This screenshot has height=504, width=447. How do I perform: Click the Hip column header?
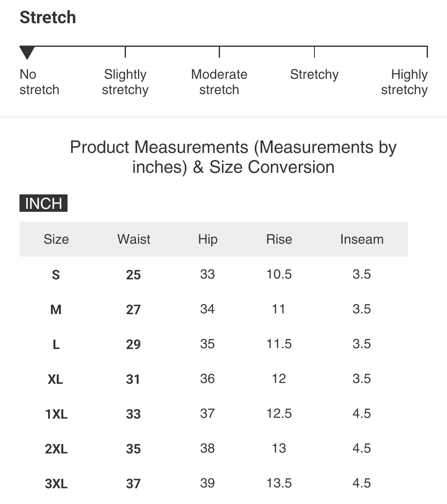pos(208,239)
